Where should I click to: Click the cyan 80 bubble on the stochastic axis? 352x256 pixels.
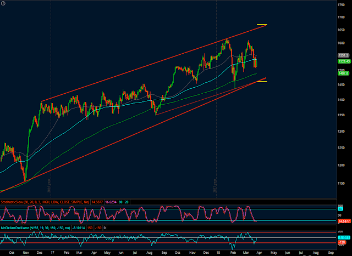340,209
